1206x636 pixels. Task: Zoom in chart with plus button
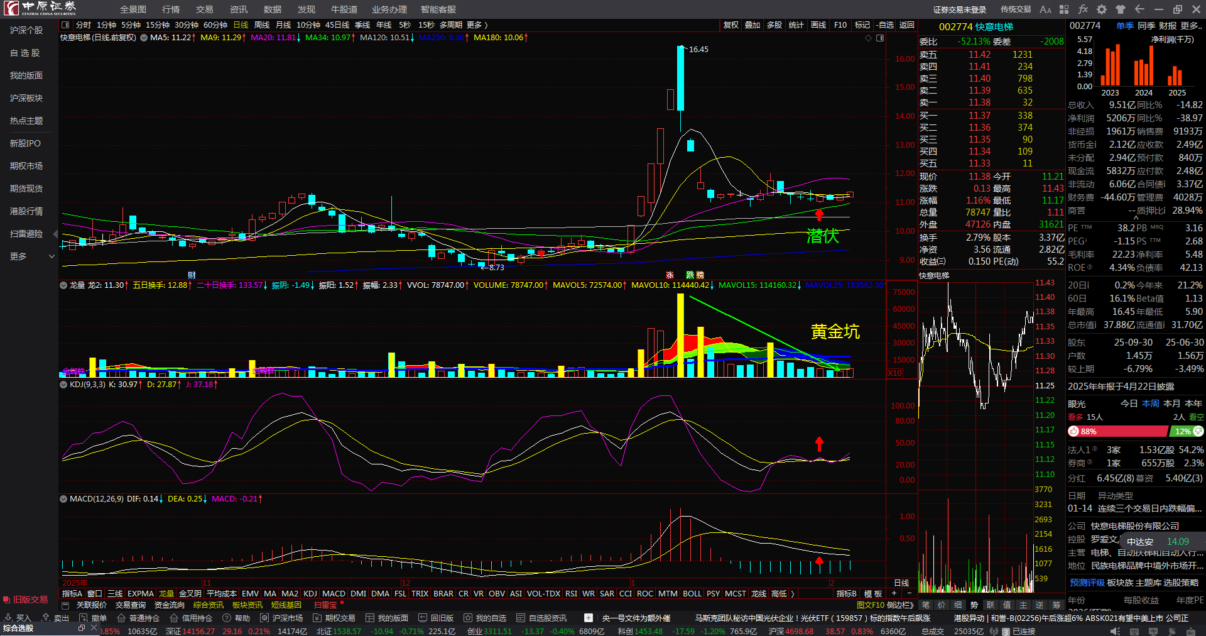click(894, 593)
